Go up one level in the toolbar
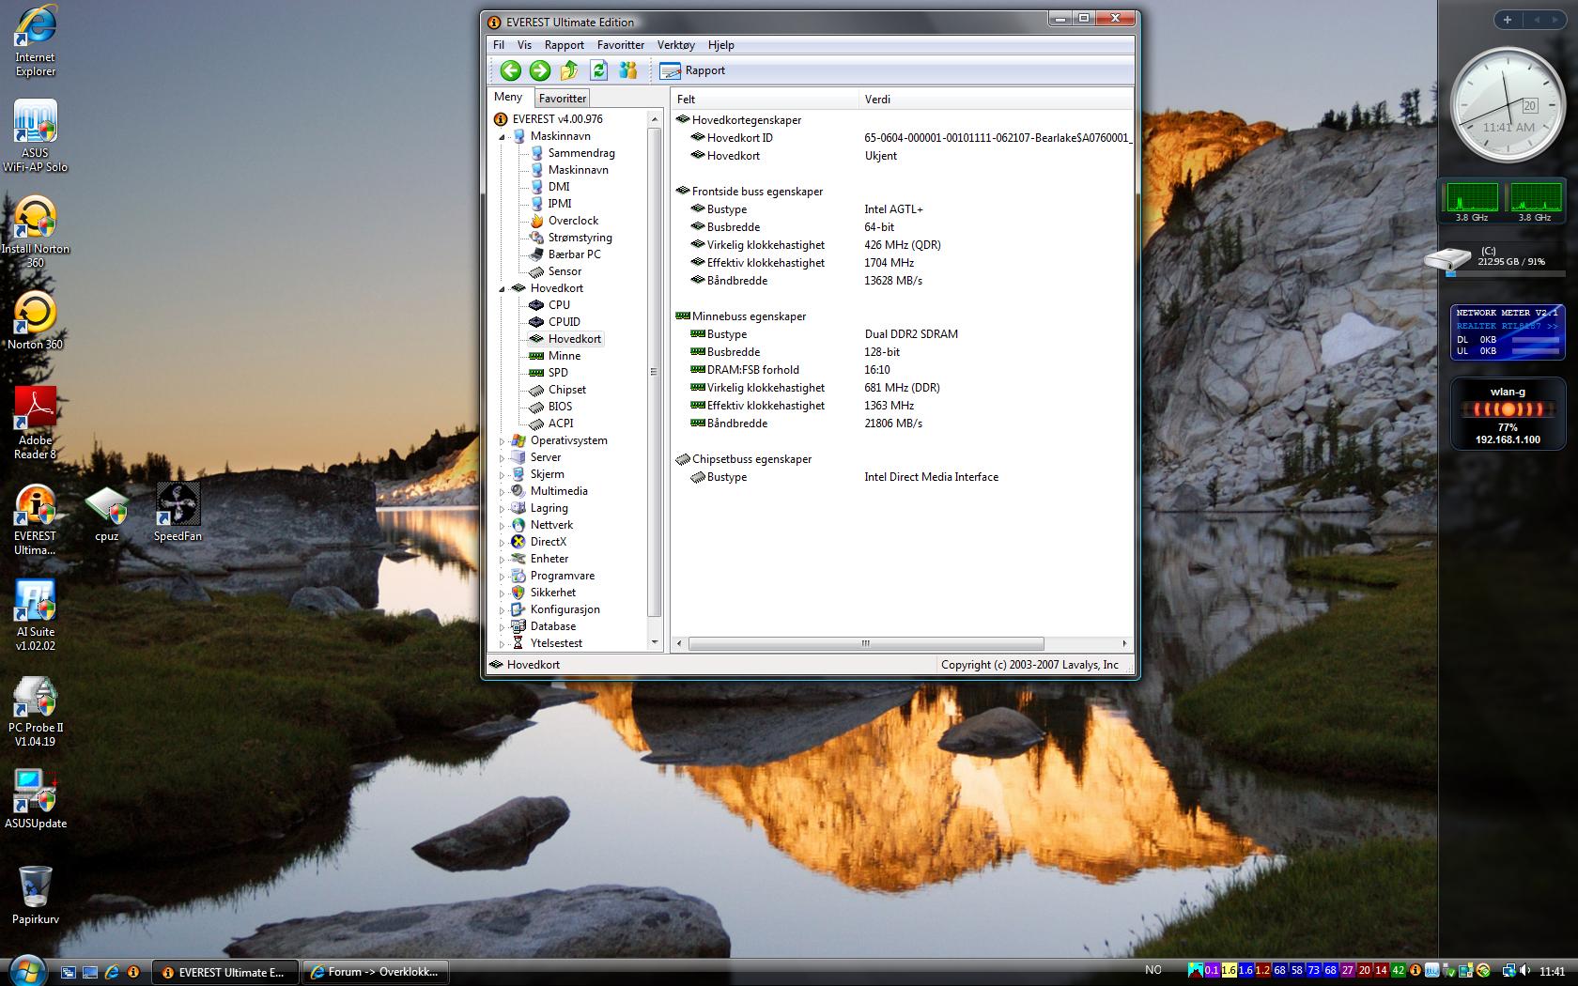 (569, 70)
